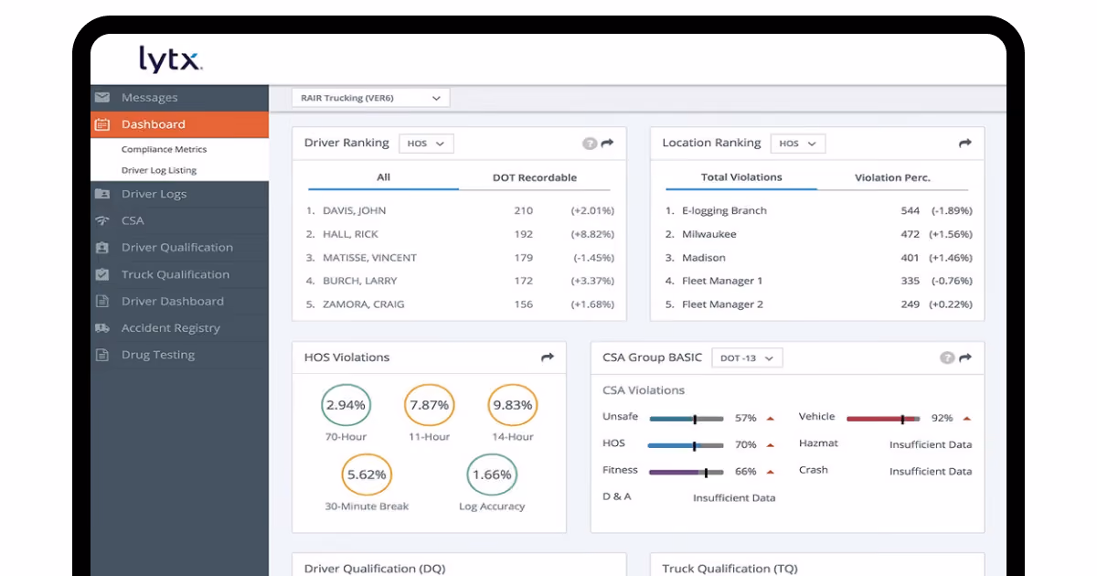This screenshot has width=1097, height=576.
Task: Open the Location Ranking HOS dropdown
Action: (x=798, y=144)
